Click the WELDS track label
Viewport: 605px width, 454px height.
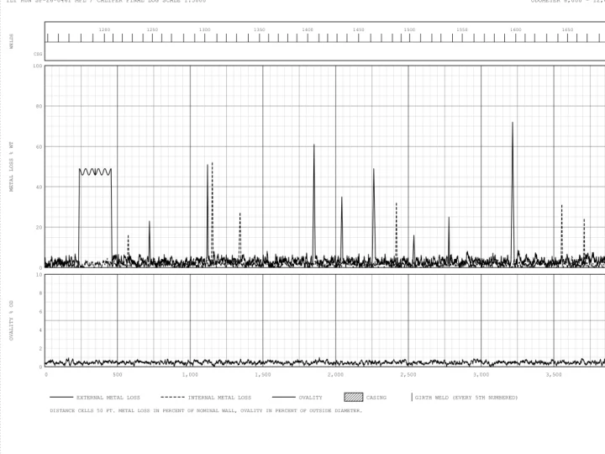tap(11, 41)
